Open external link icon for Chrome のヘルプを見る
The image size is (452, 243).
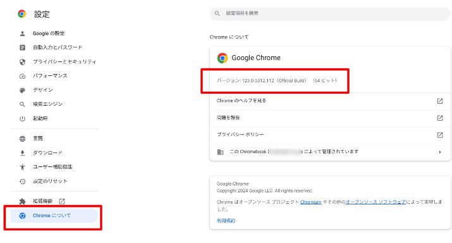440,101
